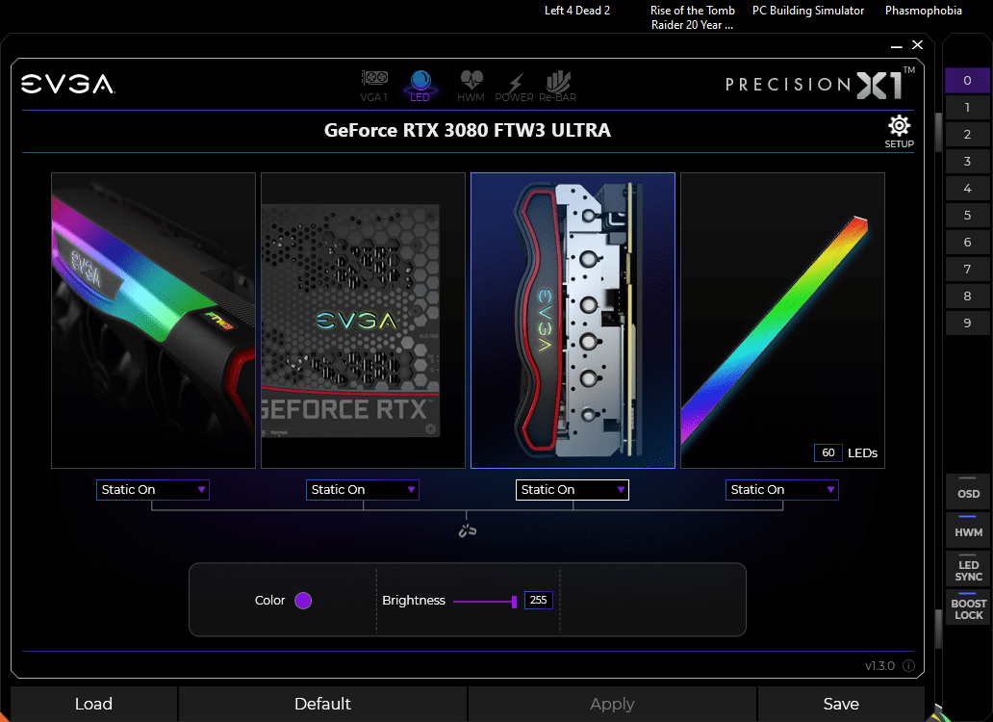Select profile slot 0
This screenshot has width=993, height=722.
point(967,81)
